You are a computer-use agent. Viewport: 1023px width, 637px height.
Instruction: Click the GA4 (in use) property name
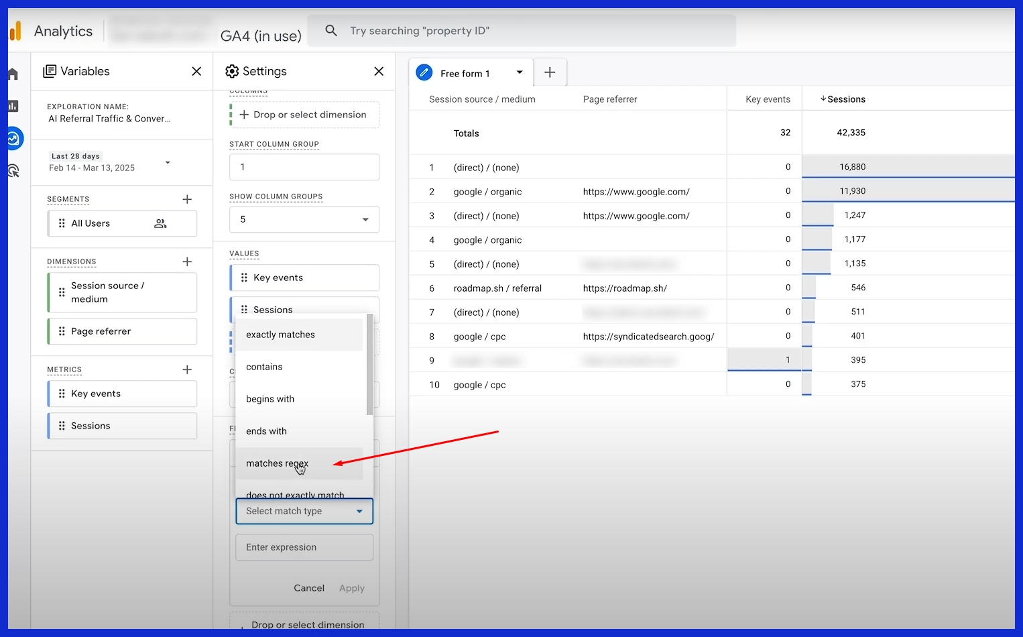261,36
